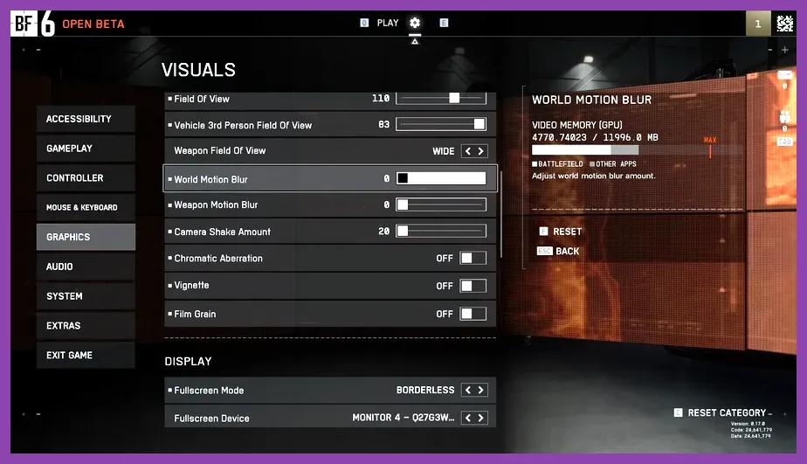Click RESET CATEGORY
The width and height of the screenshot is (807, 464).
727,413
